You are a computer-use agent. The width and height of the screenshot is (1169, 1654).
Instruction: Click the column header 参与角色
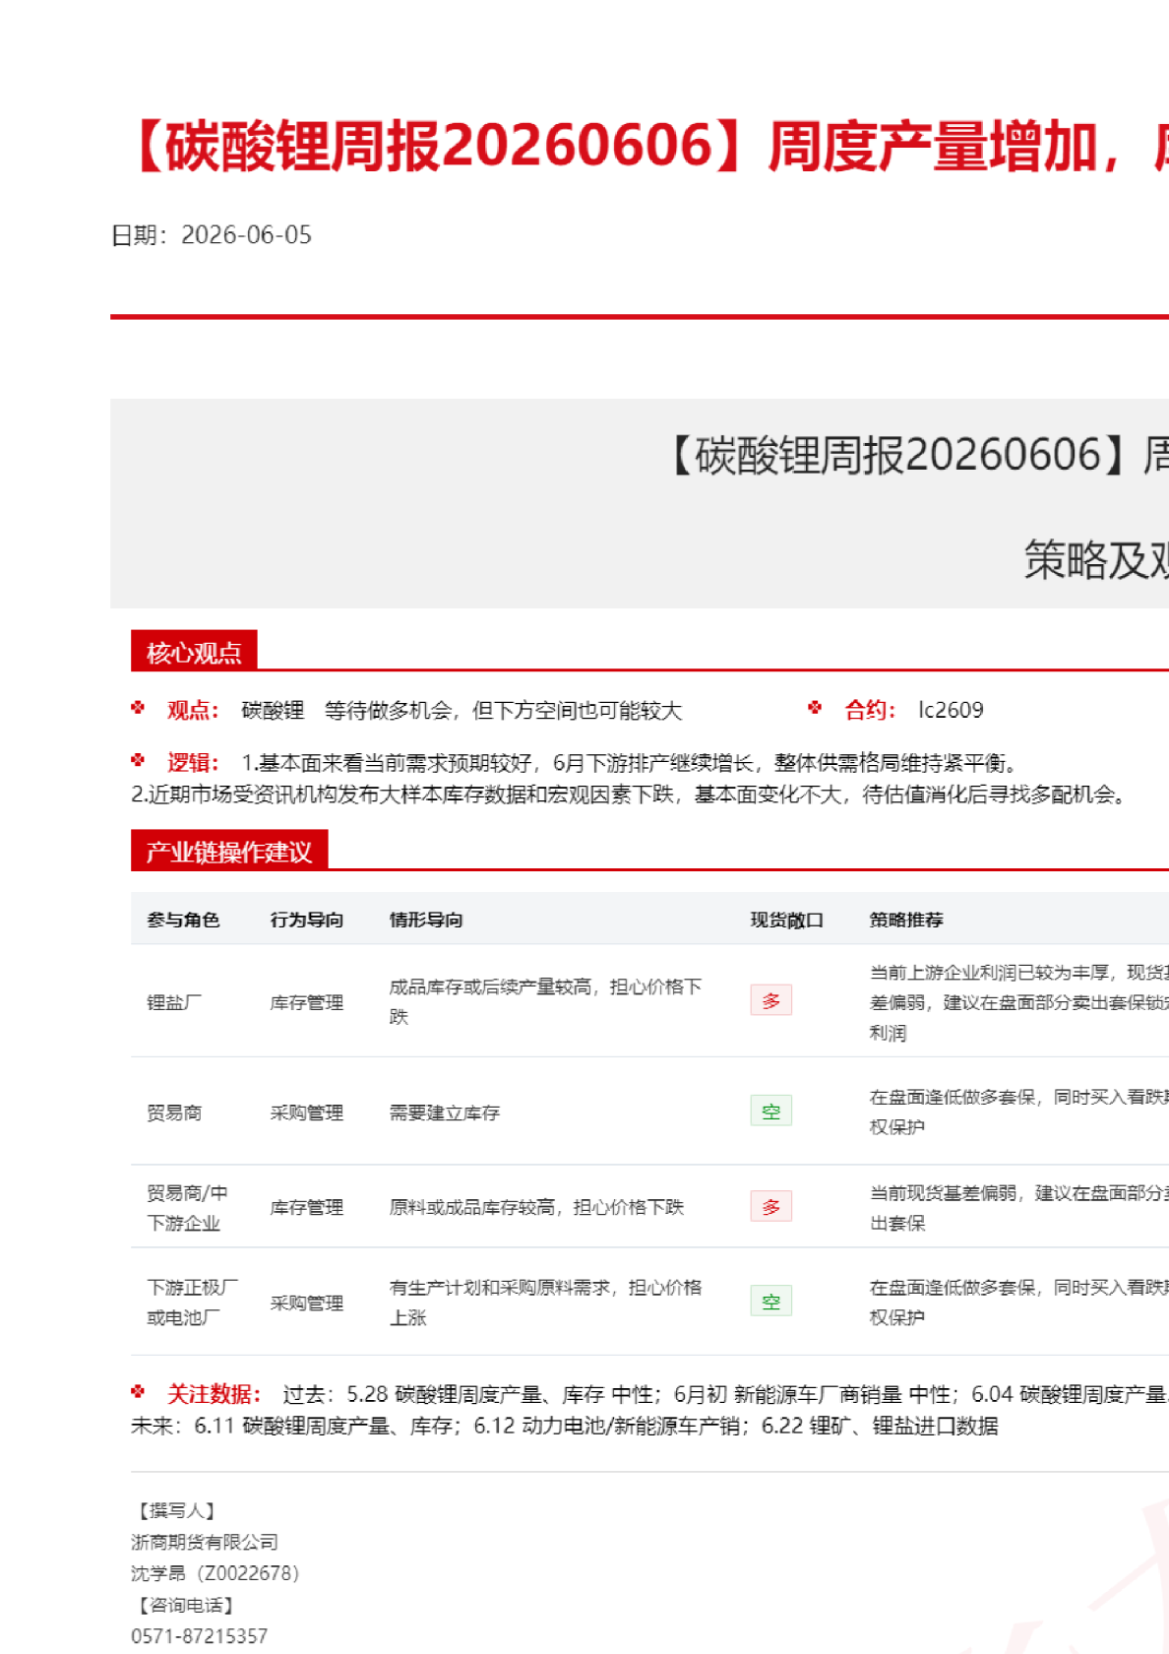coord(183,920)
